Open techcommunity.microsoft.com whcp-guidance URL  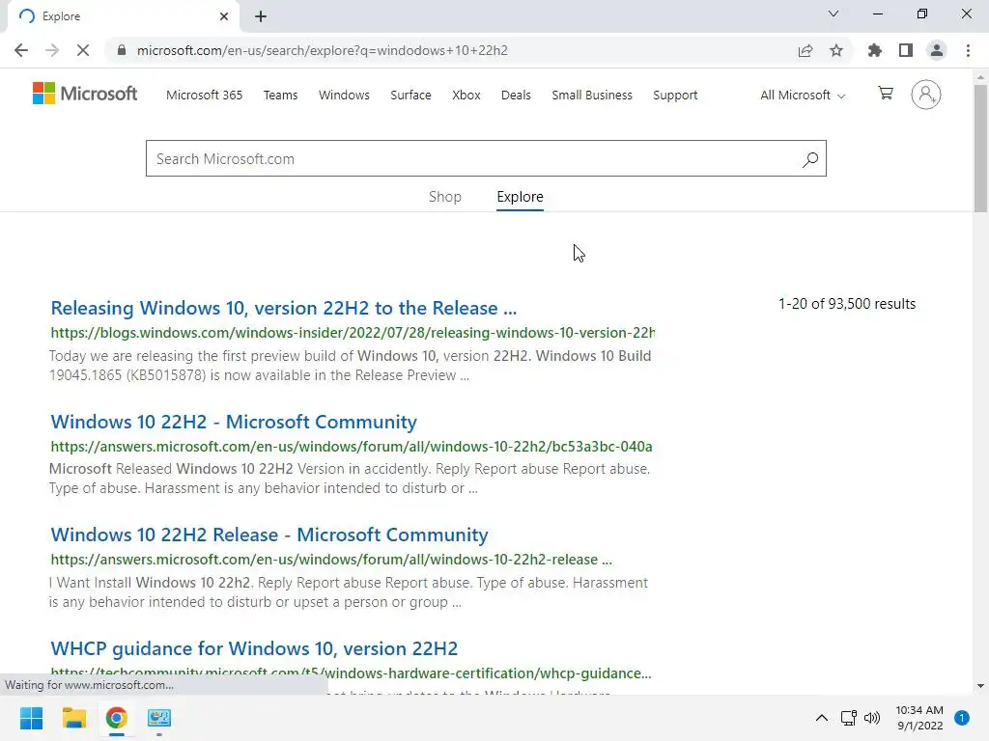coord(351,672)
